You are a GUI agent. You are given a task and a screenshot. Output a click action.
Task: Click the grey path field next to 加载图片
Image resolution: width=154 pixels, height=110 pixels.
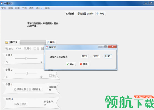click(x=33, y=42)
